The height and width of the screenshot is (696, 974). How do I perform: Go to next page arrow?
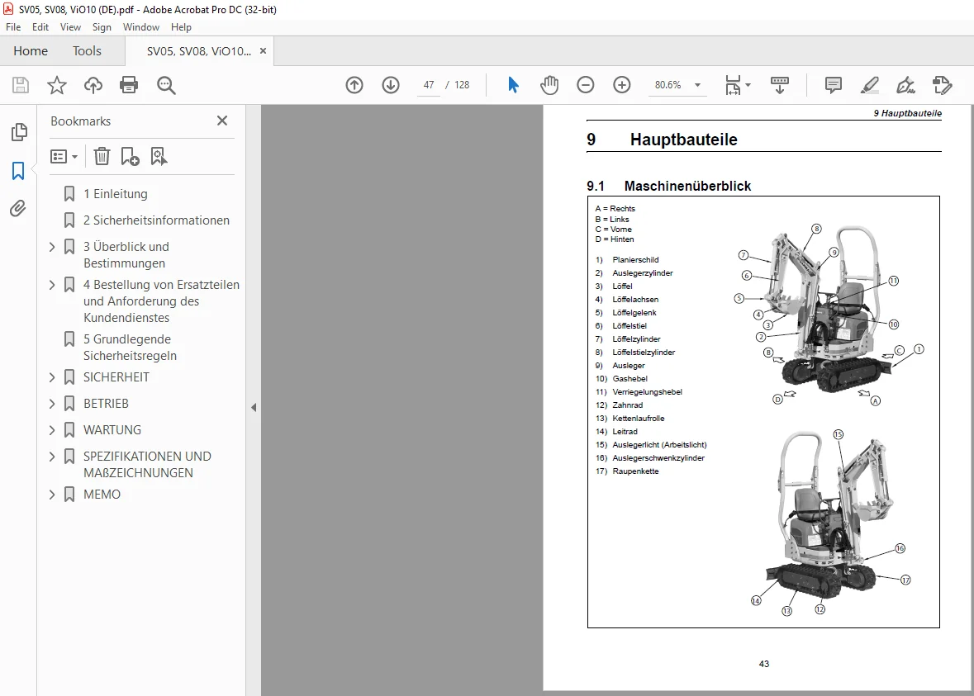coord(391,85)
